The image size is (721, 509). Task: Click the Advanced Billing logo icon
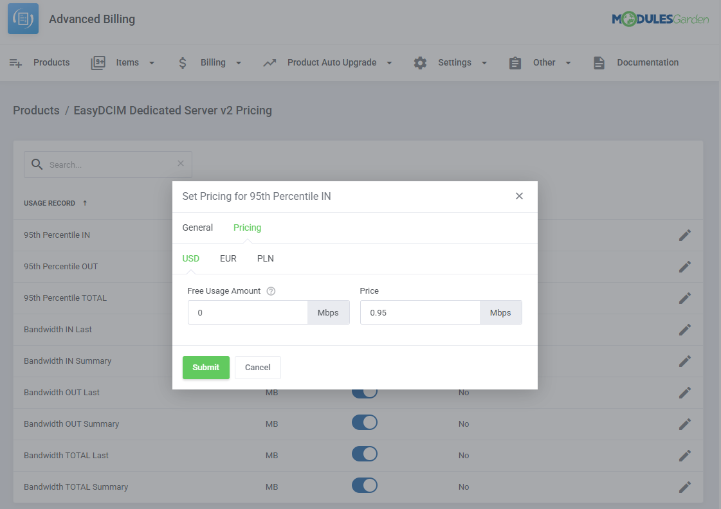[x=23, y=19]
